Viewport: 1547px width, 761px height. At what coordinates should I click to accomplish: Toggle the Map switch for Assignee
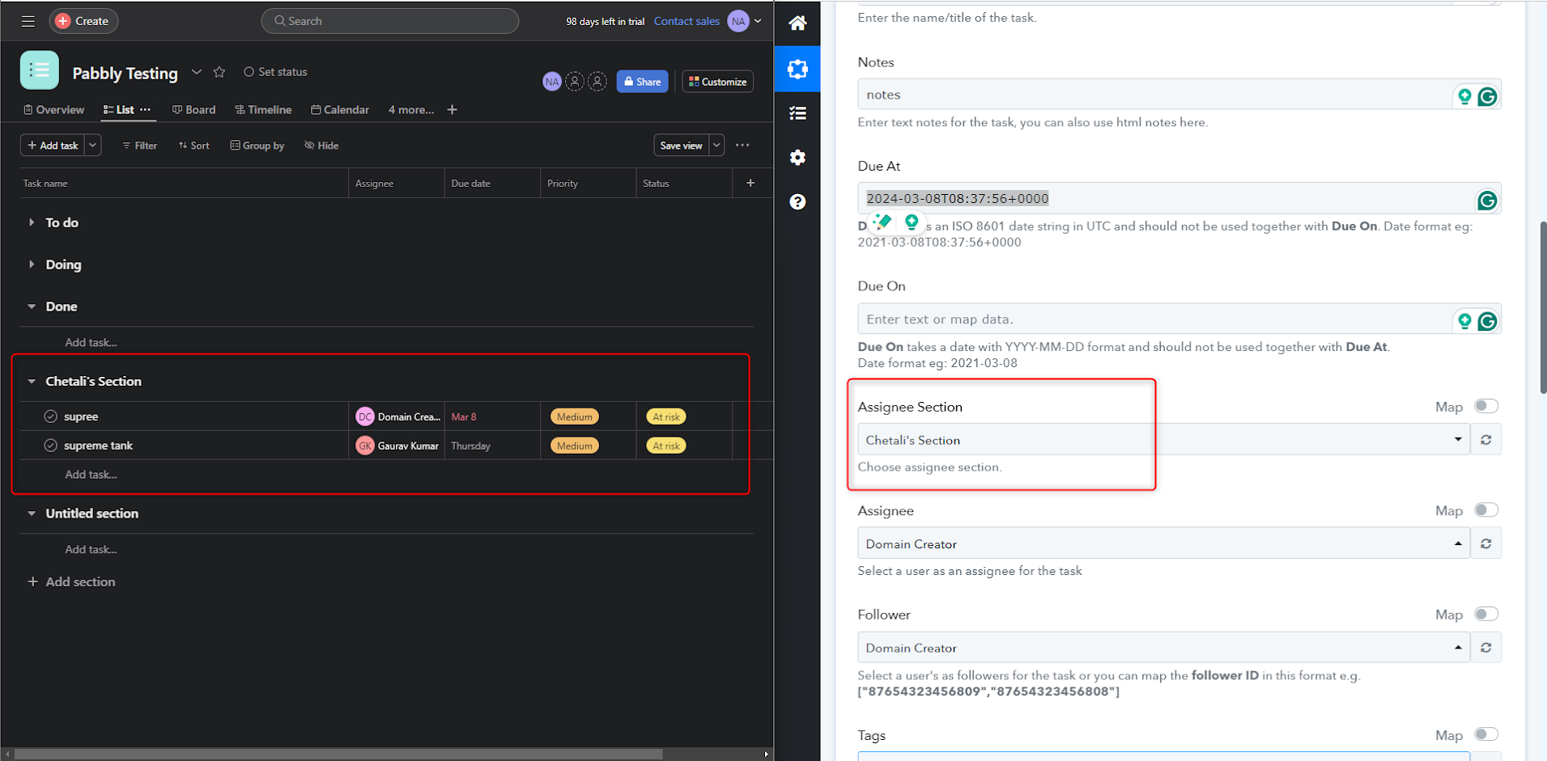tap(1486, 510)
